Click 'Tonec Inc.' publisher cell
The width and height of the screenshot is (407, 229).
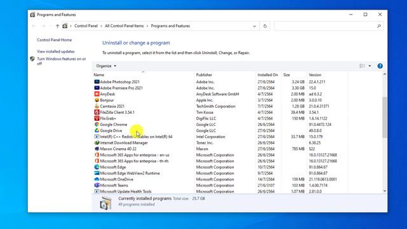205,142
